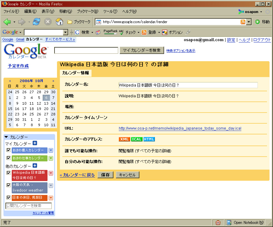273x227 pixels.
Task: Click the 検索オプションを表示 link
Action: 181,51
